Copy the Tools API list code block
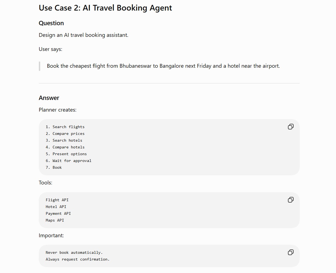Screen dimensions: 336x273 [x=291, y=200]
